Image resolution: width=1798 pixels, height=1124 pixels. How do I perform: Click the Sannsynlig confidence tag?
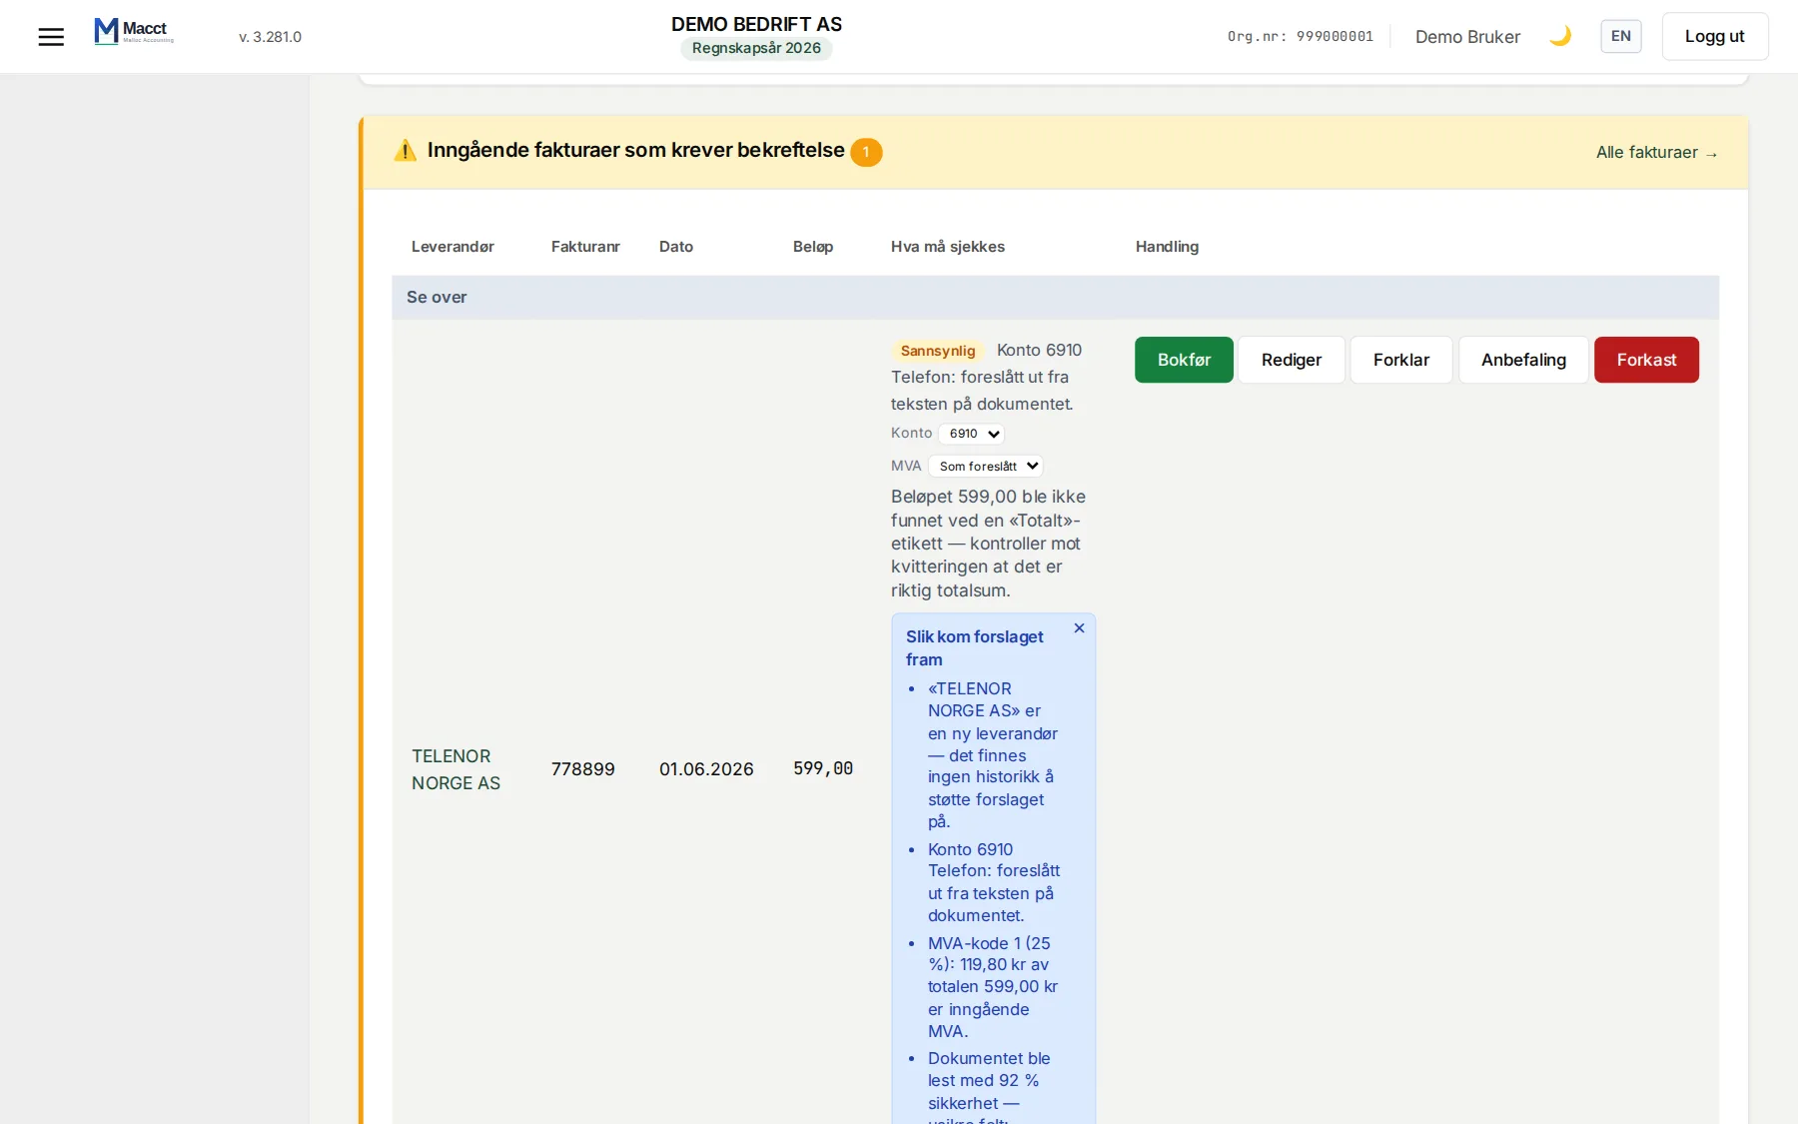pyautogui.click(x=937, y=351)
